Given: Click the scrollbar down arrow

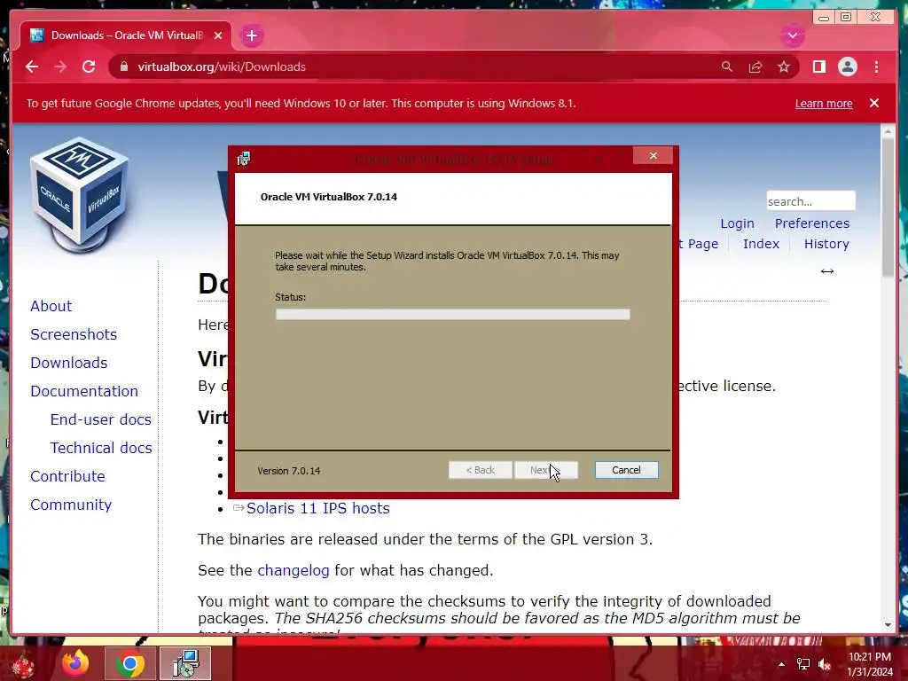Looking at the screenshot, I should click(x=888, y=625).
